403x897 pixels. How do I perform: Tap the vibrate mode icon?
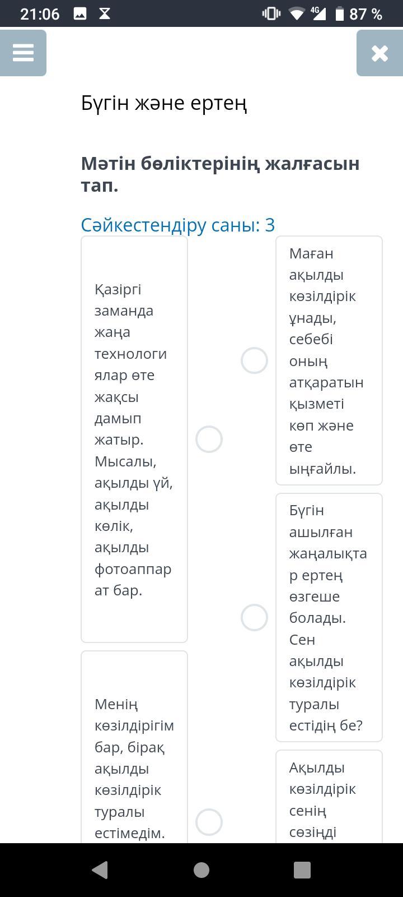pyautogui.click(x=271, y=14)
